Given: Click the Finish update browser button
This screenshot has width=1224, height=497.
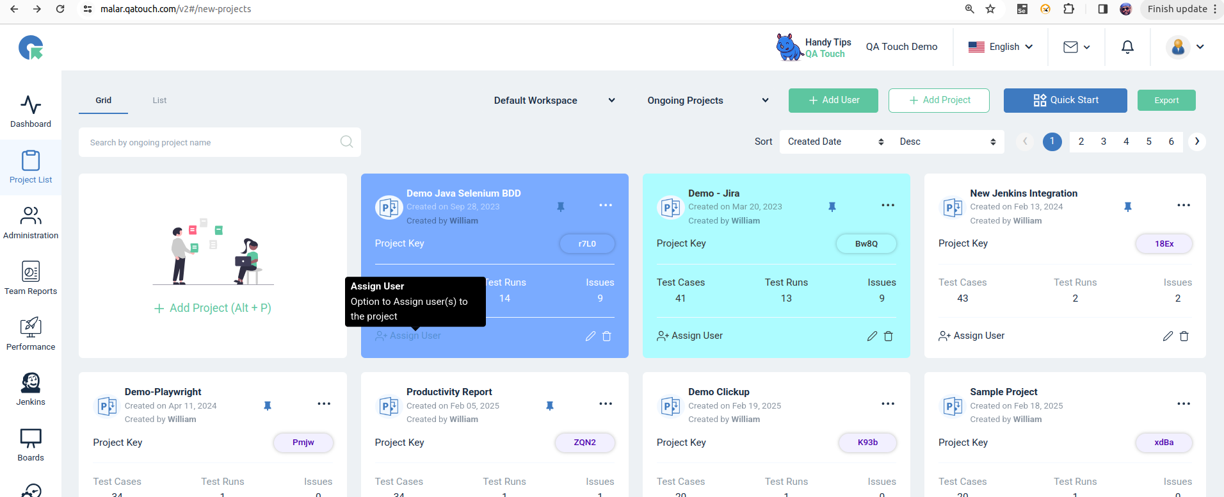Looking at the screenshot, I should (x=1182, y=9).
